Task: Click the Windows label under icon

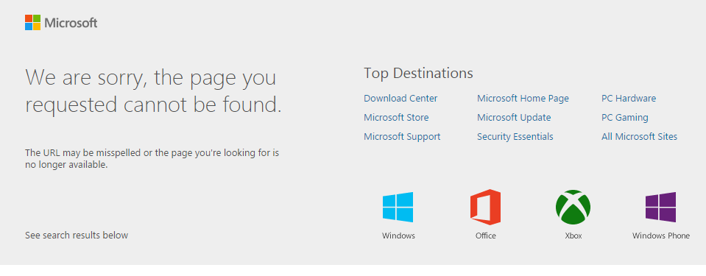Action: 398,236
